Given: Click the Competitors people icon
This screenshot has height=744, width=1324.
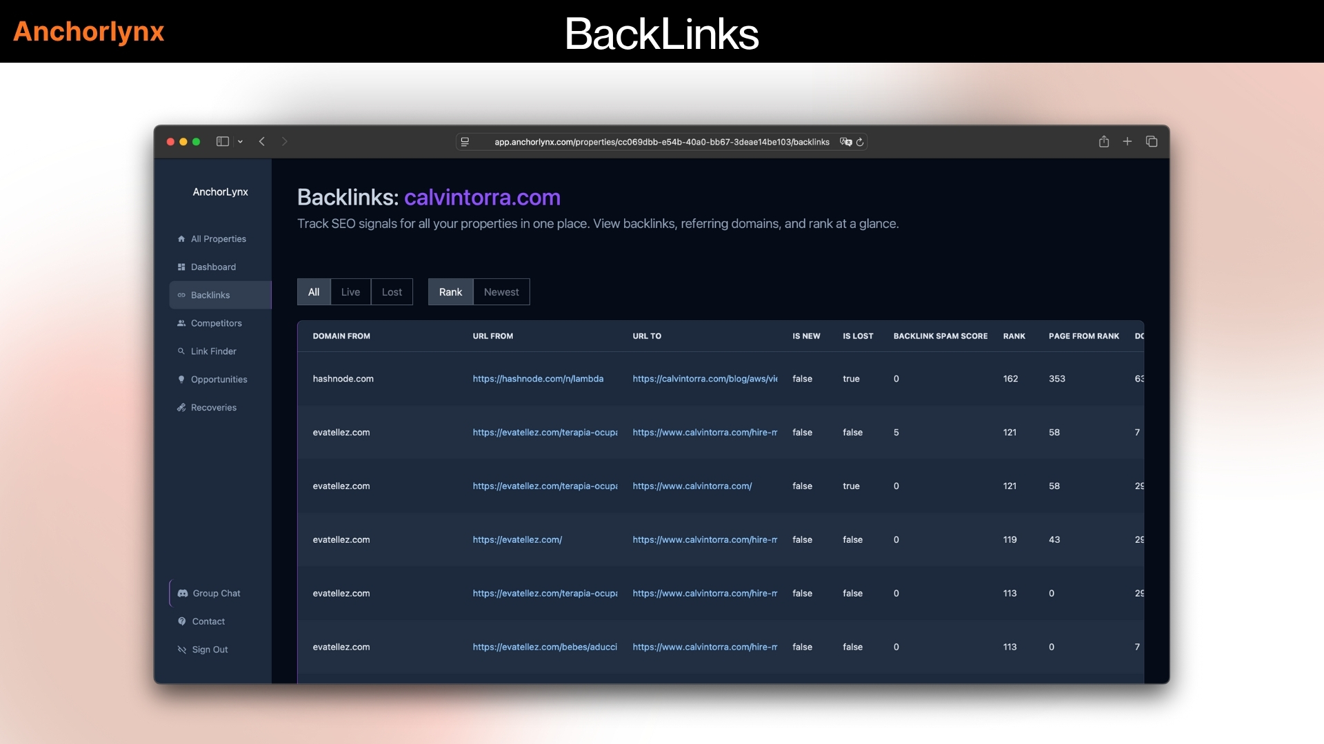Looking at the screenshot, I should tap(181, 323).
